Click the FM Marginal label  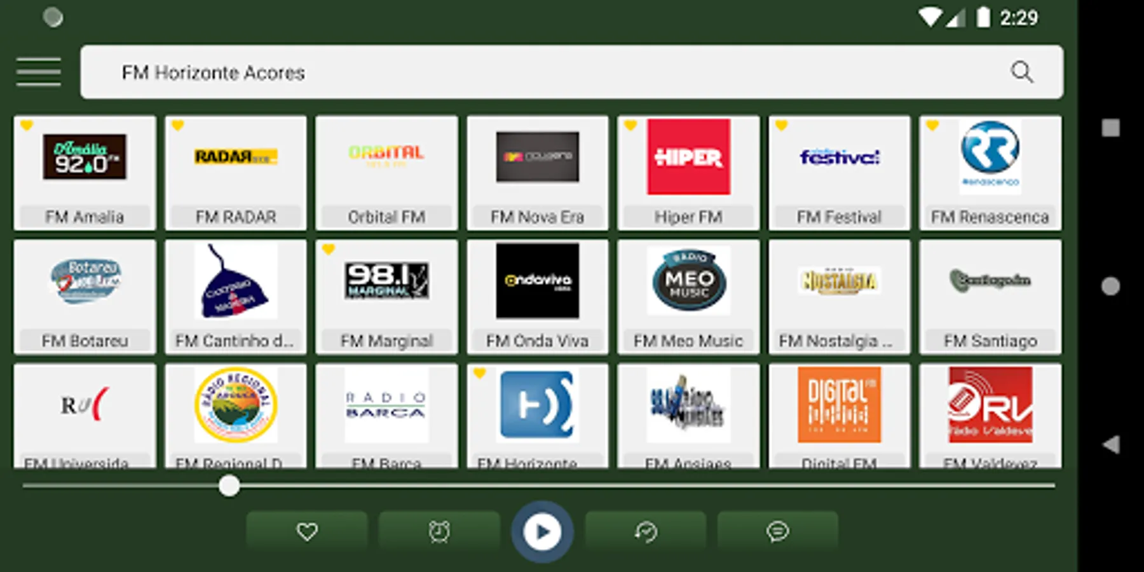(386, 341)
